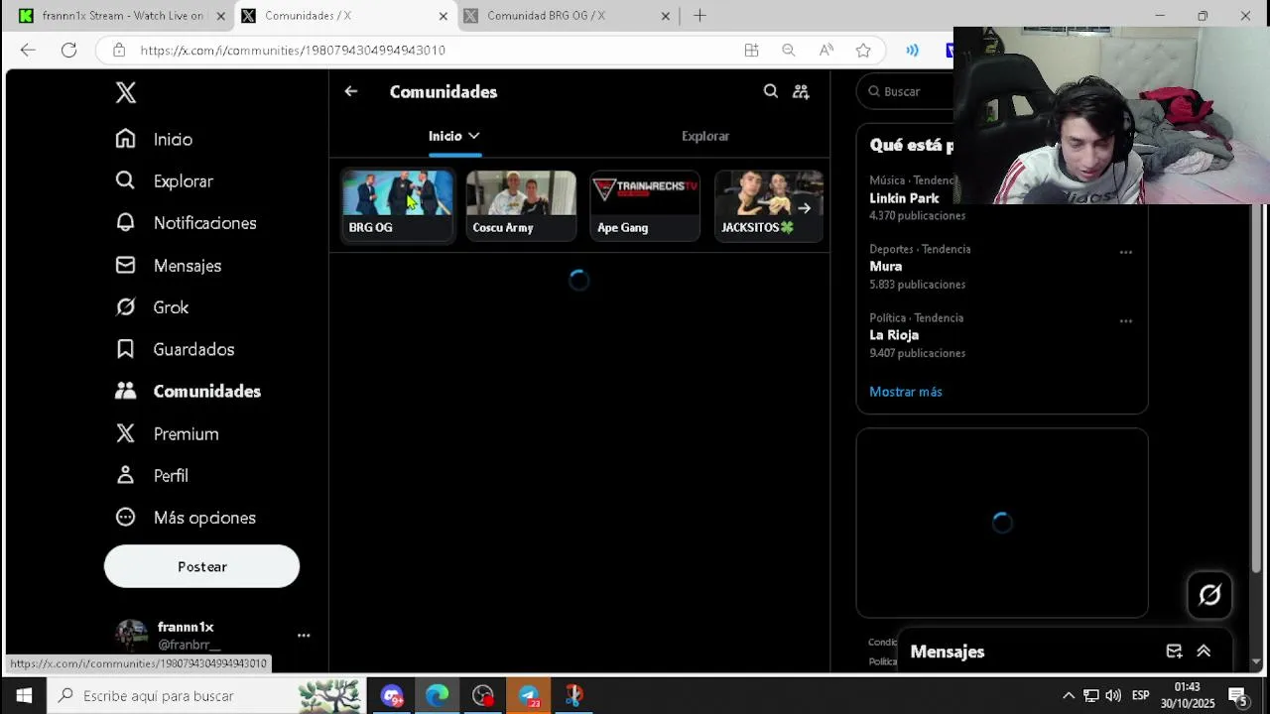Open Mensajes in the left sidebar
This screenshot has width=1270, height=714.
(168, 265)
